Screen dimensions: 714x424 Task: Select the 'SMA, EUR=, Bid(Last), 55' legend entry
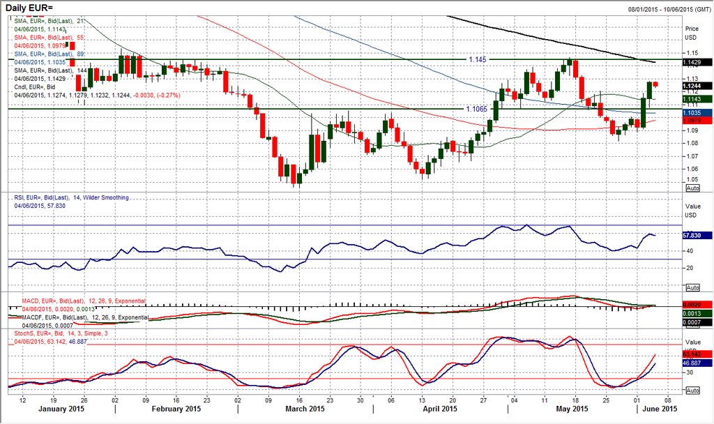tap(50, 38)
